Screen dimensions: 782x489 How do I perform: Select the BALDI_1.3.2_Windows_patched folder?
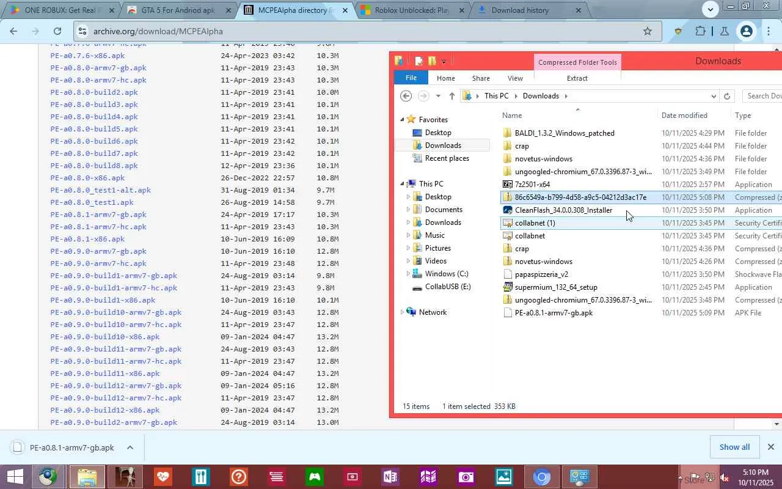[x=565, y=133]
